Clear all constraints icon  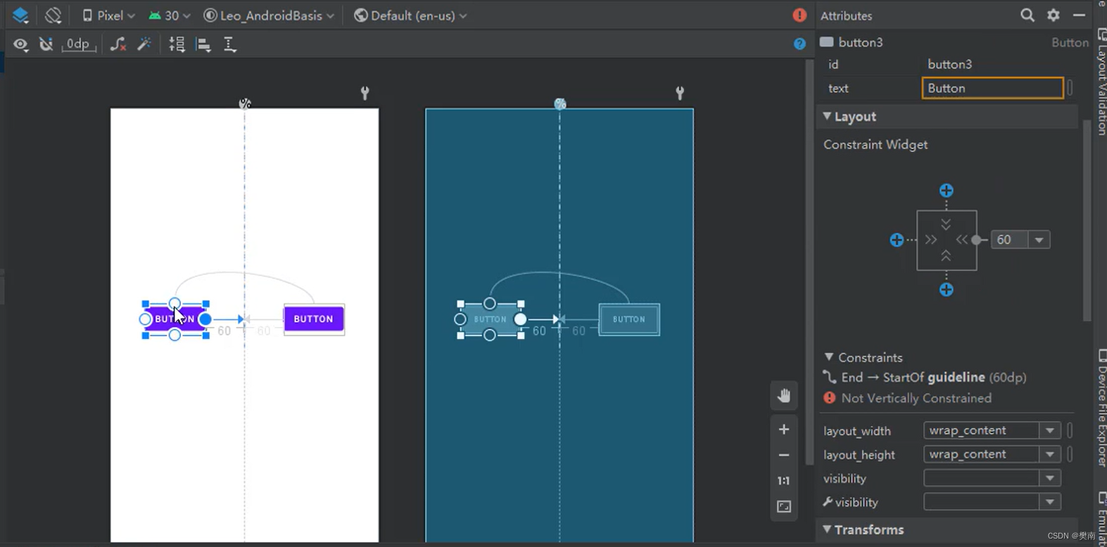tap(118, 44)
